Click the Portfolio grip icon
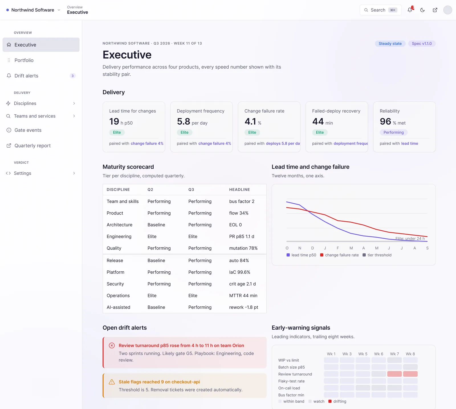Screen dimensions: 456x409 coord(9,60)
